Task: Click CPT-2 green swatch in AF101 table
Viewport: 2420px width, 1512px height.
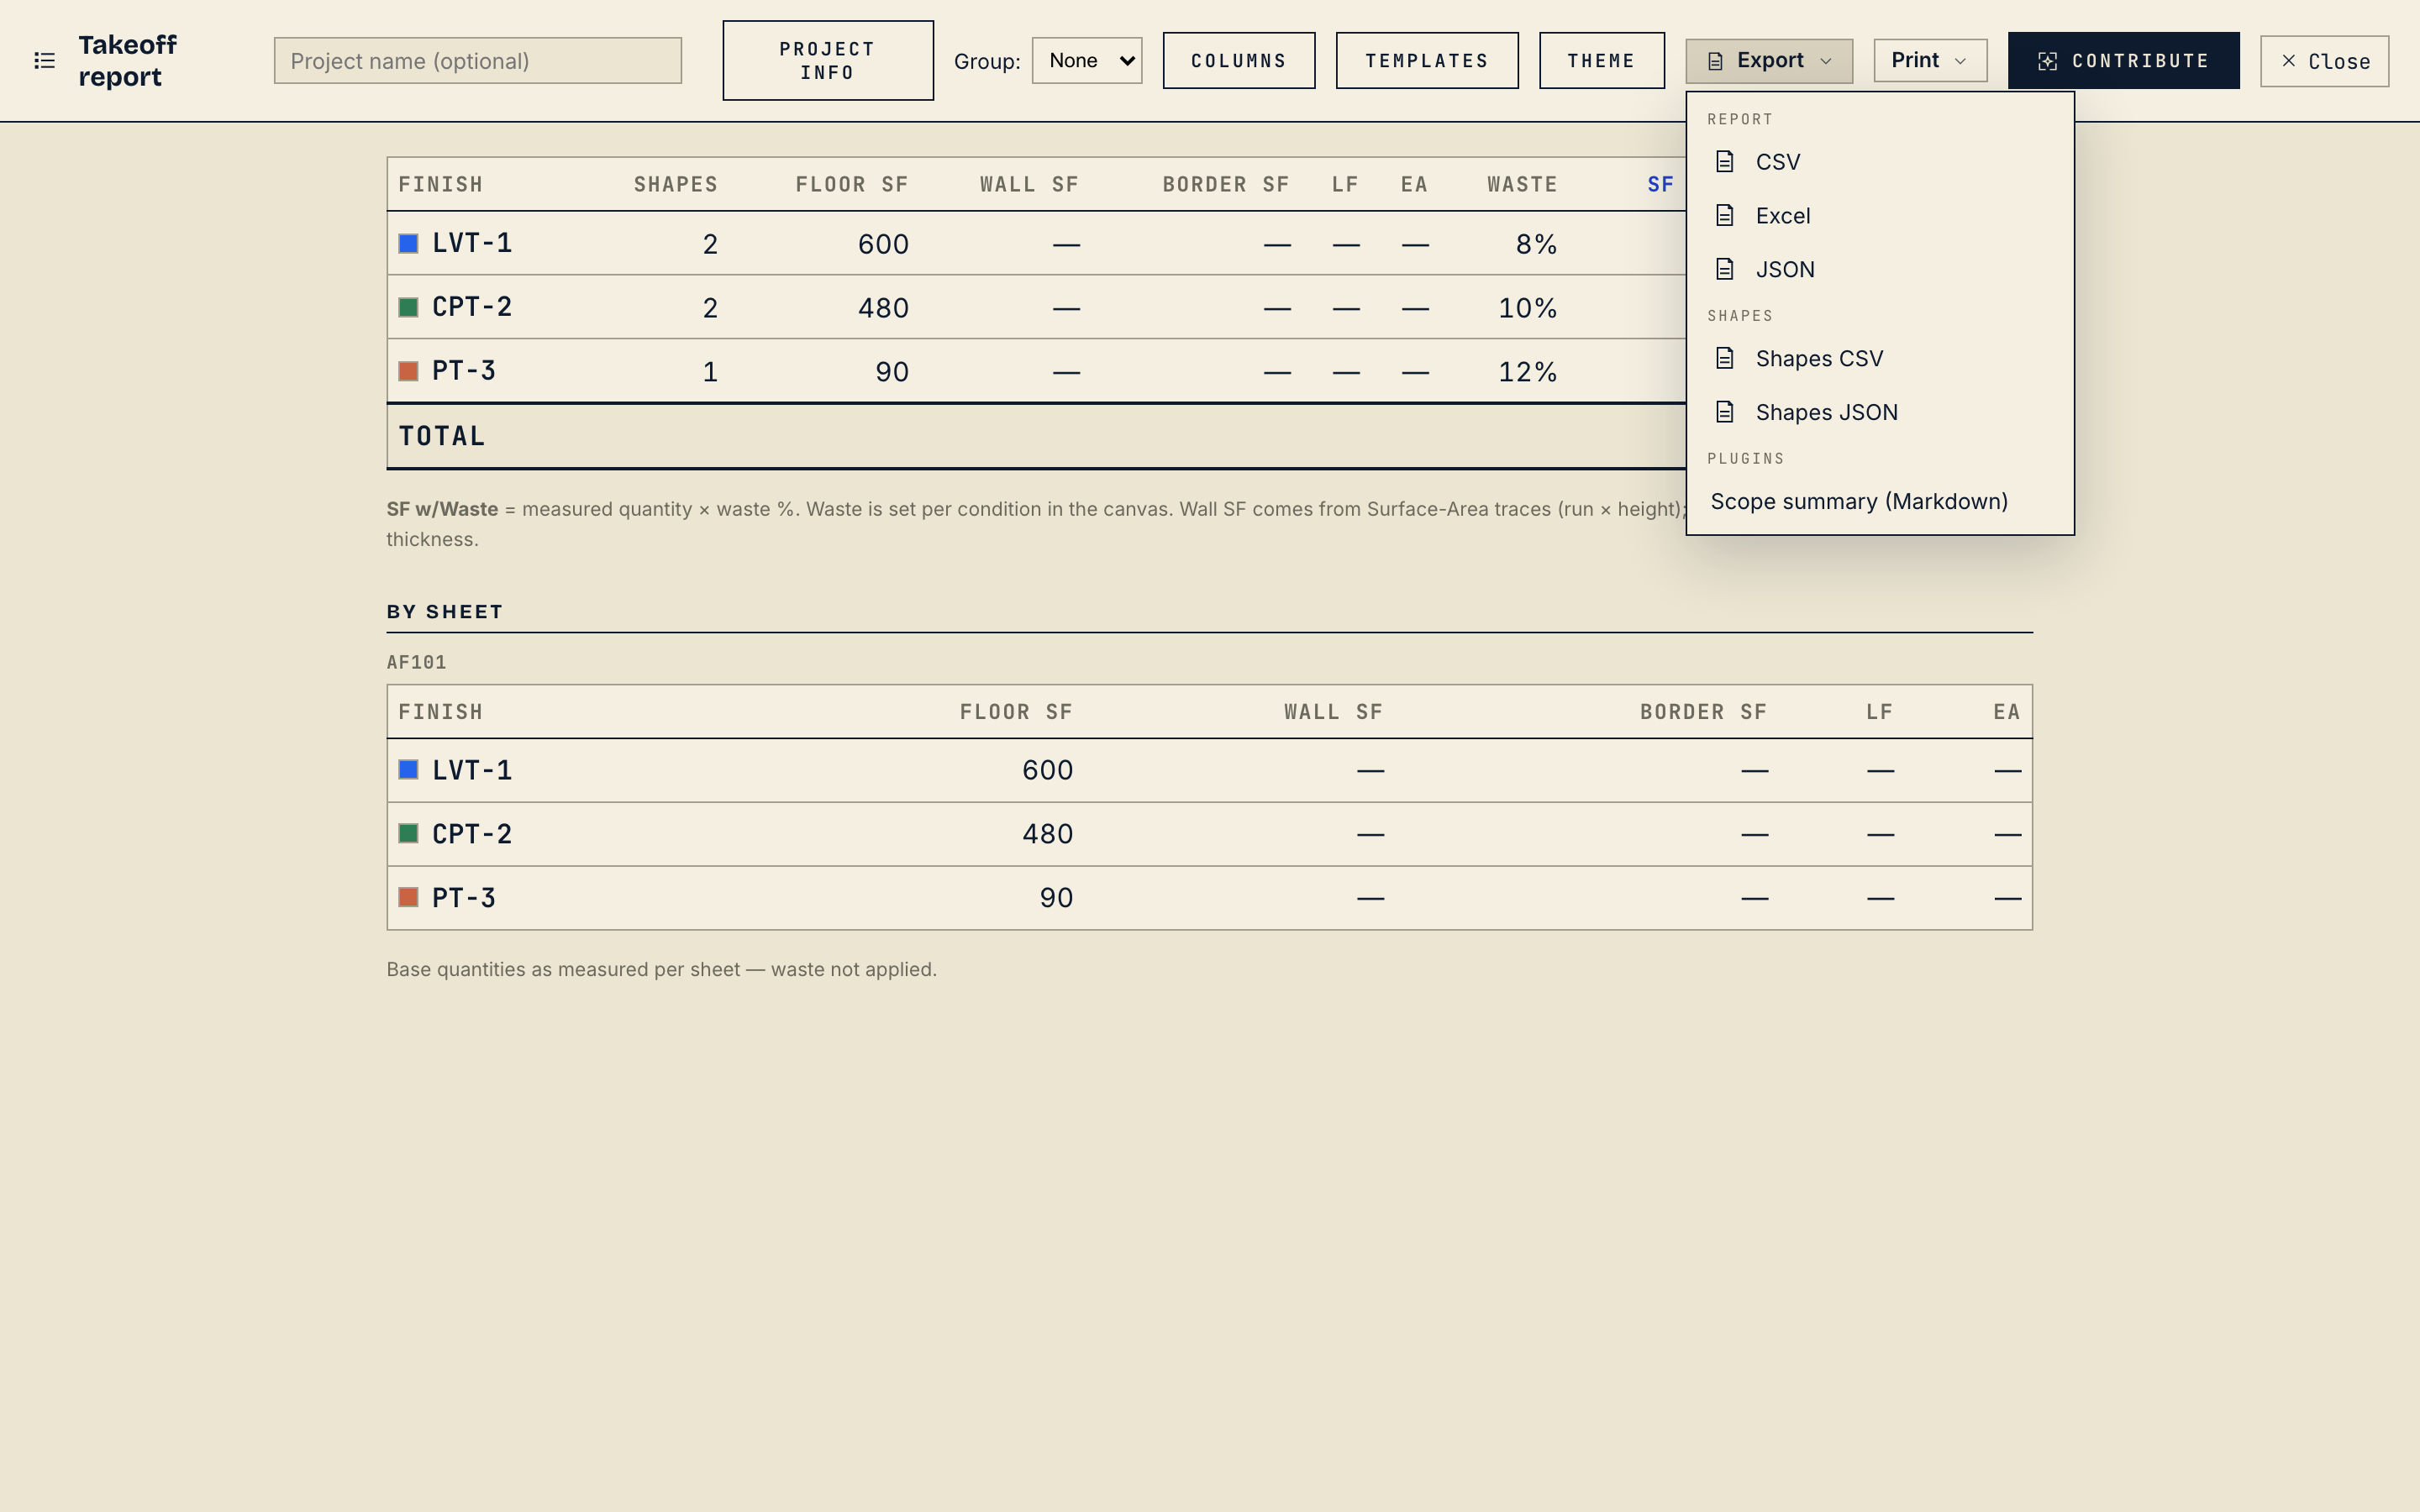Action: click(408, 834)
